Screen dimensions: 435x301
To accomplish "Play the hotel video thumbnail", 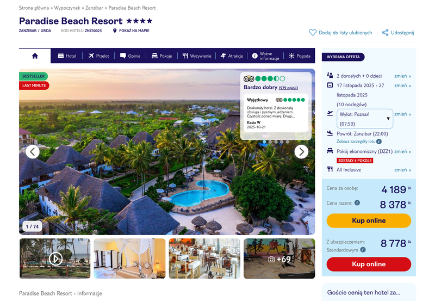I will point(55,259).
